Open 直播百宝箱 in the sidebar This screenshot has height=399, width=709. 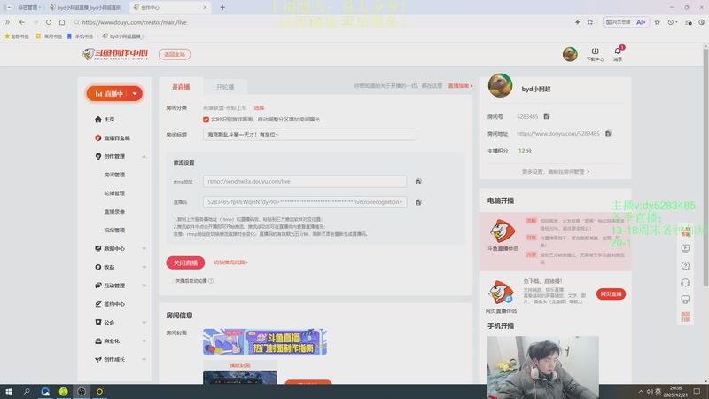tap(113, 138)
